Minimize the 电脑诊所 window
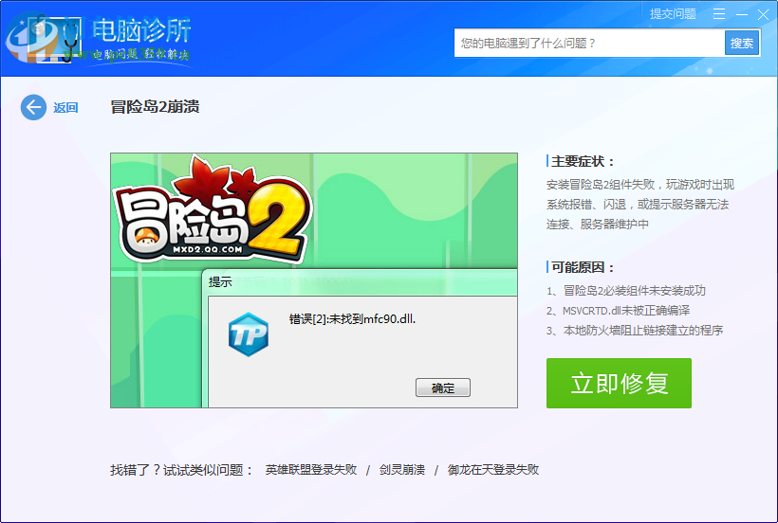The image size is (778, 523). coord(741,14)
